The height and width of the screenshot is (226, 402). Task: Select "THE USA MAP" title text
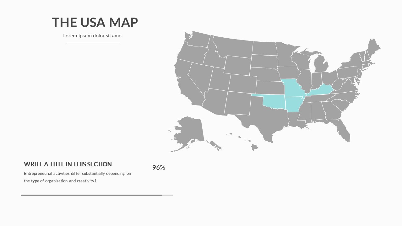click(x=95, y=22)
